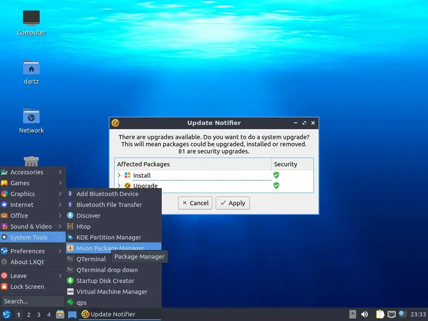Select the System Tools menu category
428x321 pixels.
pyautogui.click(x=33, y=237)
